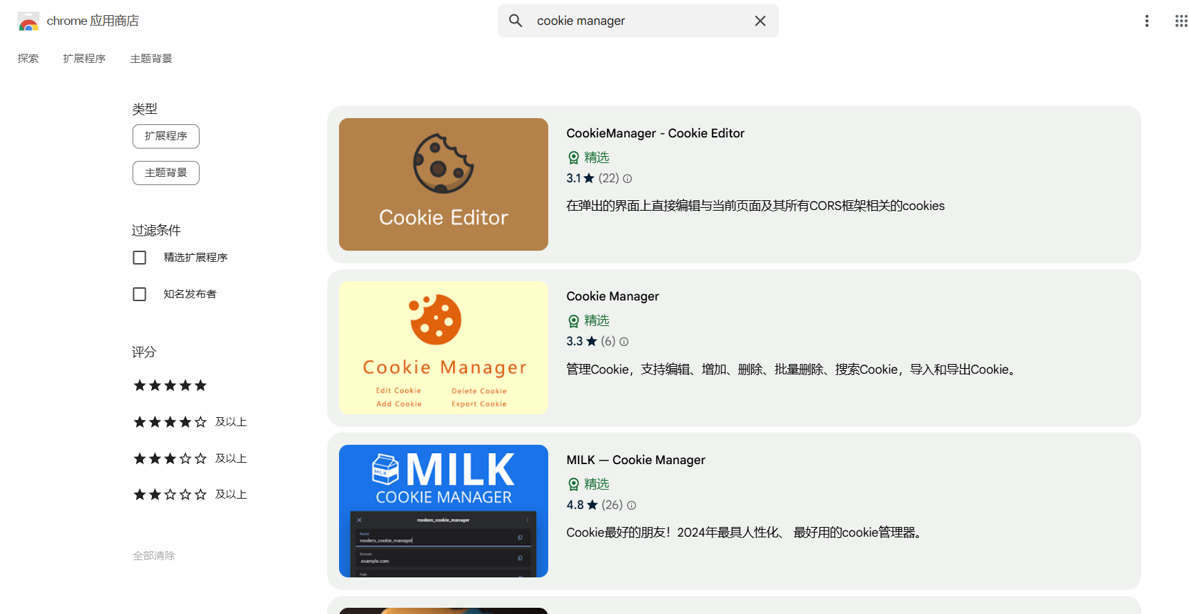Click star icon beside 4.8 rating

coord(592,505)
